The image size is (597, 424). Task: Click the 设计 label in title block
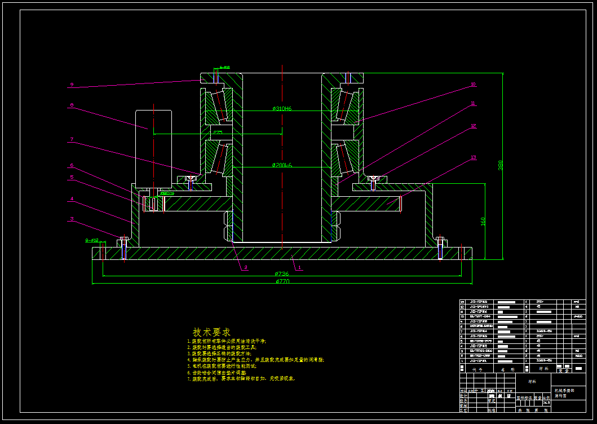click(463, 396)
